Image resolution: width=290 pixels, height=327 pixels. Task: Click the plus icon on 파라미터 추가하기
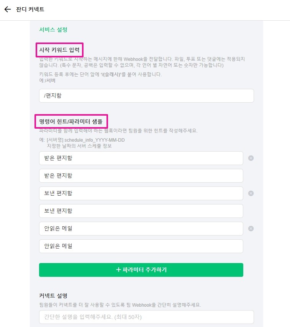118,270
